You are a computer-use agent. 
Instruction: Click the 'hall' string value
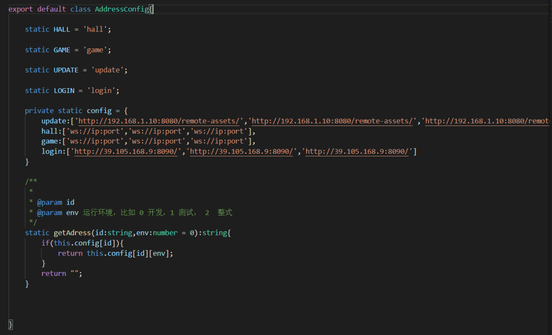point(95,29)
